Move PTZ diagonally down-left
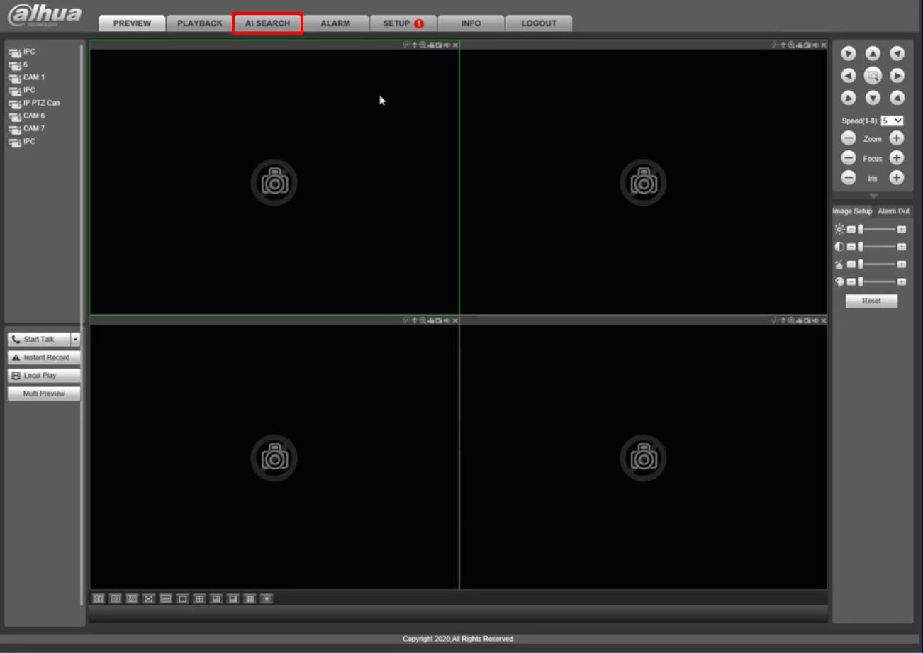This screenshot has height=653, width=923. click(x=849, y=97)
